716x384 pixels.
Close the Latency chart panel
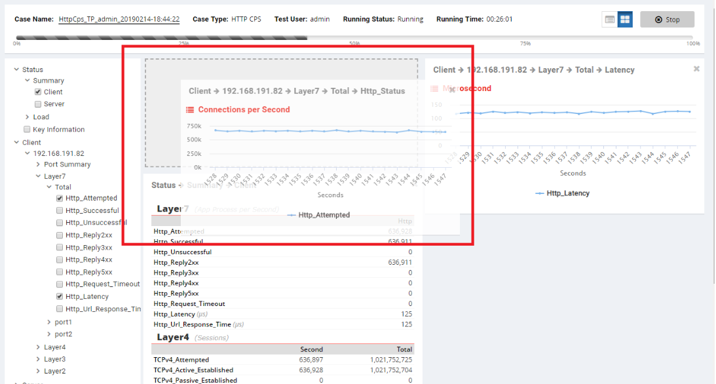click(x=696, y=69)
